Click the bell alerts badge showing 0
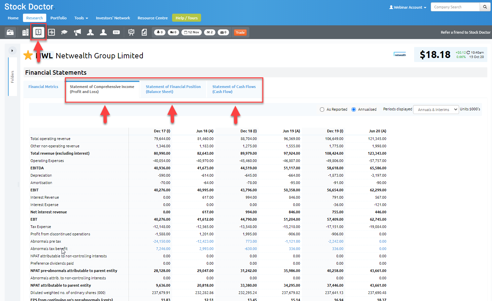Viewport: 492px width, 301px height. pyautogui.click(x=160, y=32)
